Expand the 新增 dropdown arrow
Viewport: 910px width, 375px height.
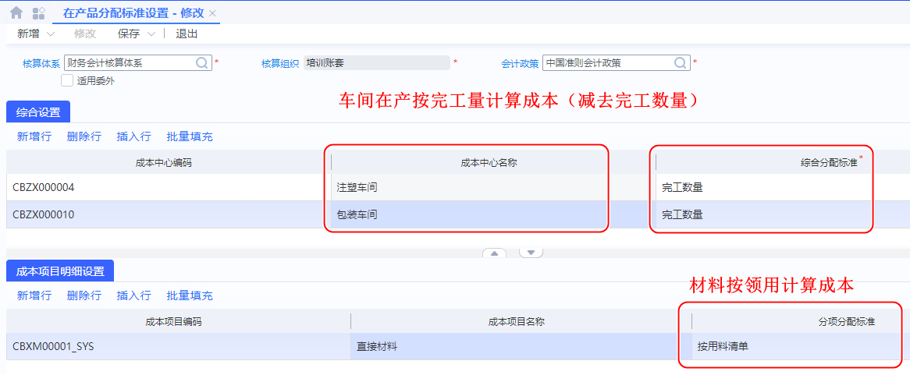(x=51, y=34)
